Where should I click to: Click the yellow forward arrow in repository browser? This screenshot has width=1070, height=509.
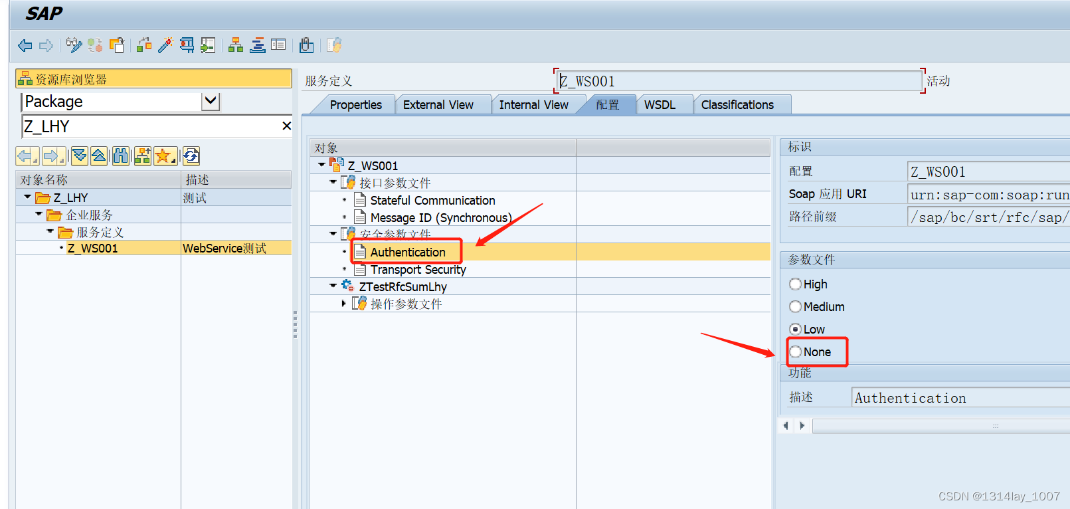click(x=54, y=156)
